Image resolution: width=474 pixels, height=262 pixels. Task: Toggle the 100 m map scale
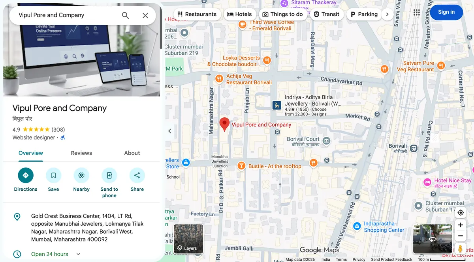442,260
